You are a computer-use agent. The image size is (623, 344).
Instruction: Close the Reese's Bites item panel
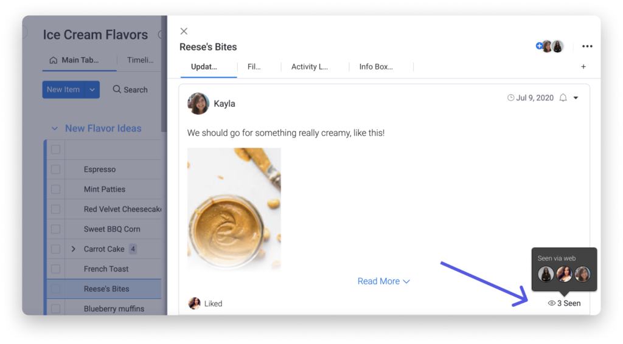(184, 31)
